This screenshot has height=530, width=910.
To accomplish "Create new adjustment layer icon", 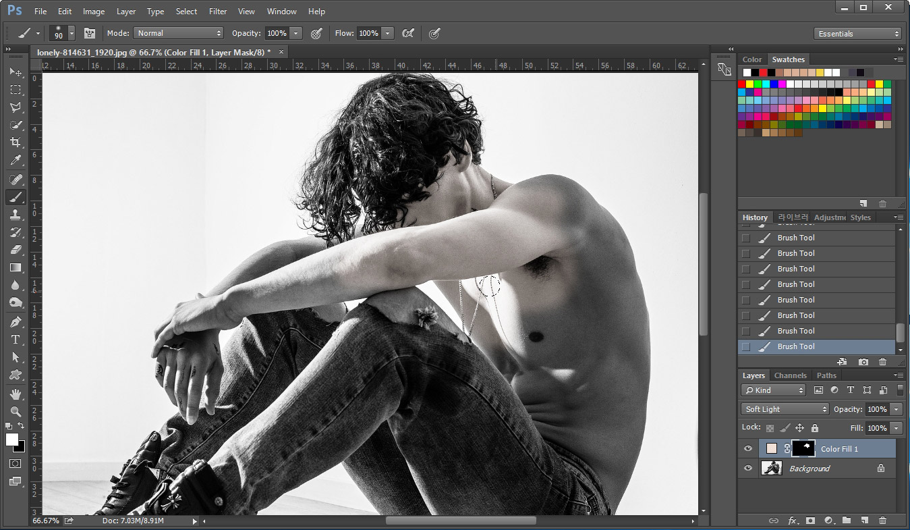I will point(828,521).
